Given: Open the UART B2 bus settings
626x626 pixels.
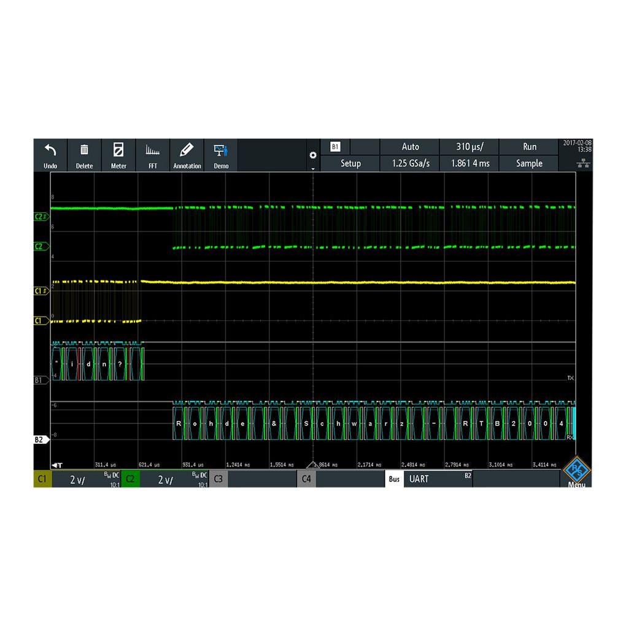Looking at the screenshot, I should [x=438, y=479].
